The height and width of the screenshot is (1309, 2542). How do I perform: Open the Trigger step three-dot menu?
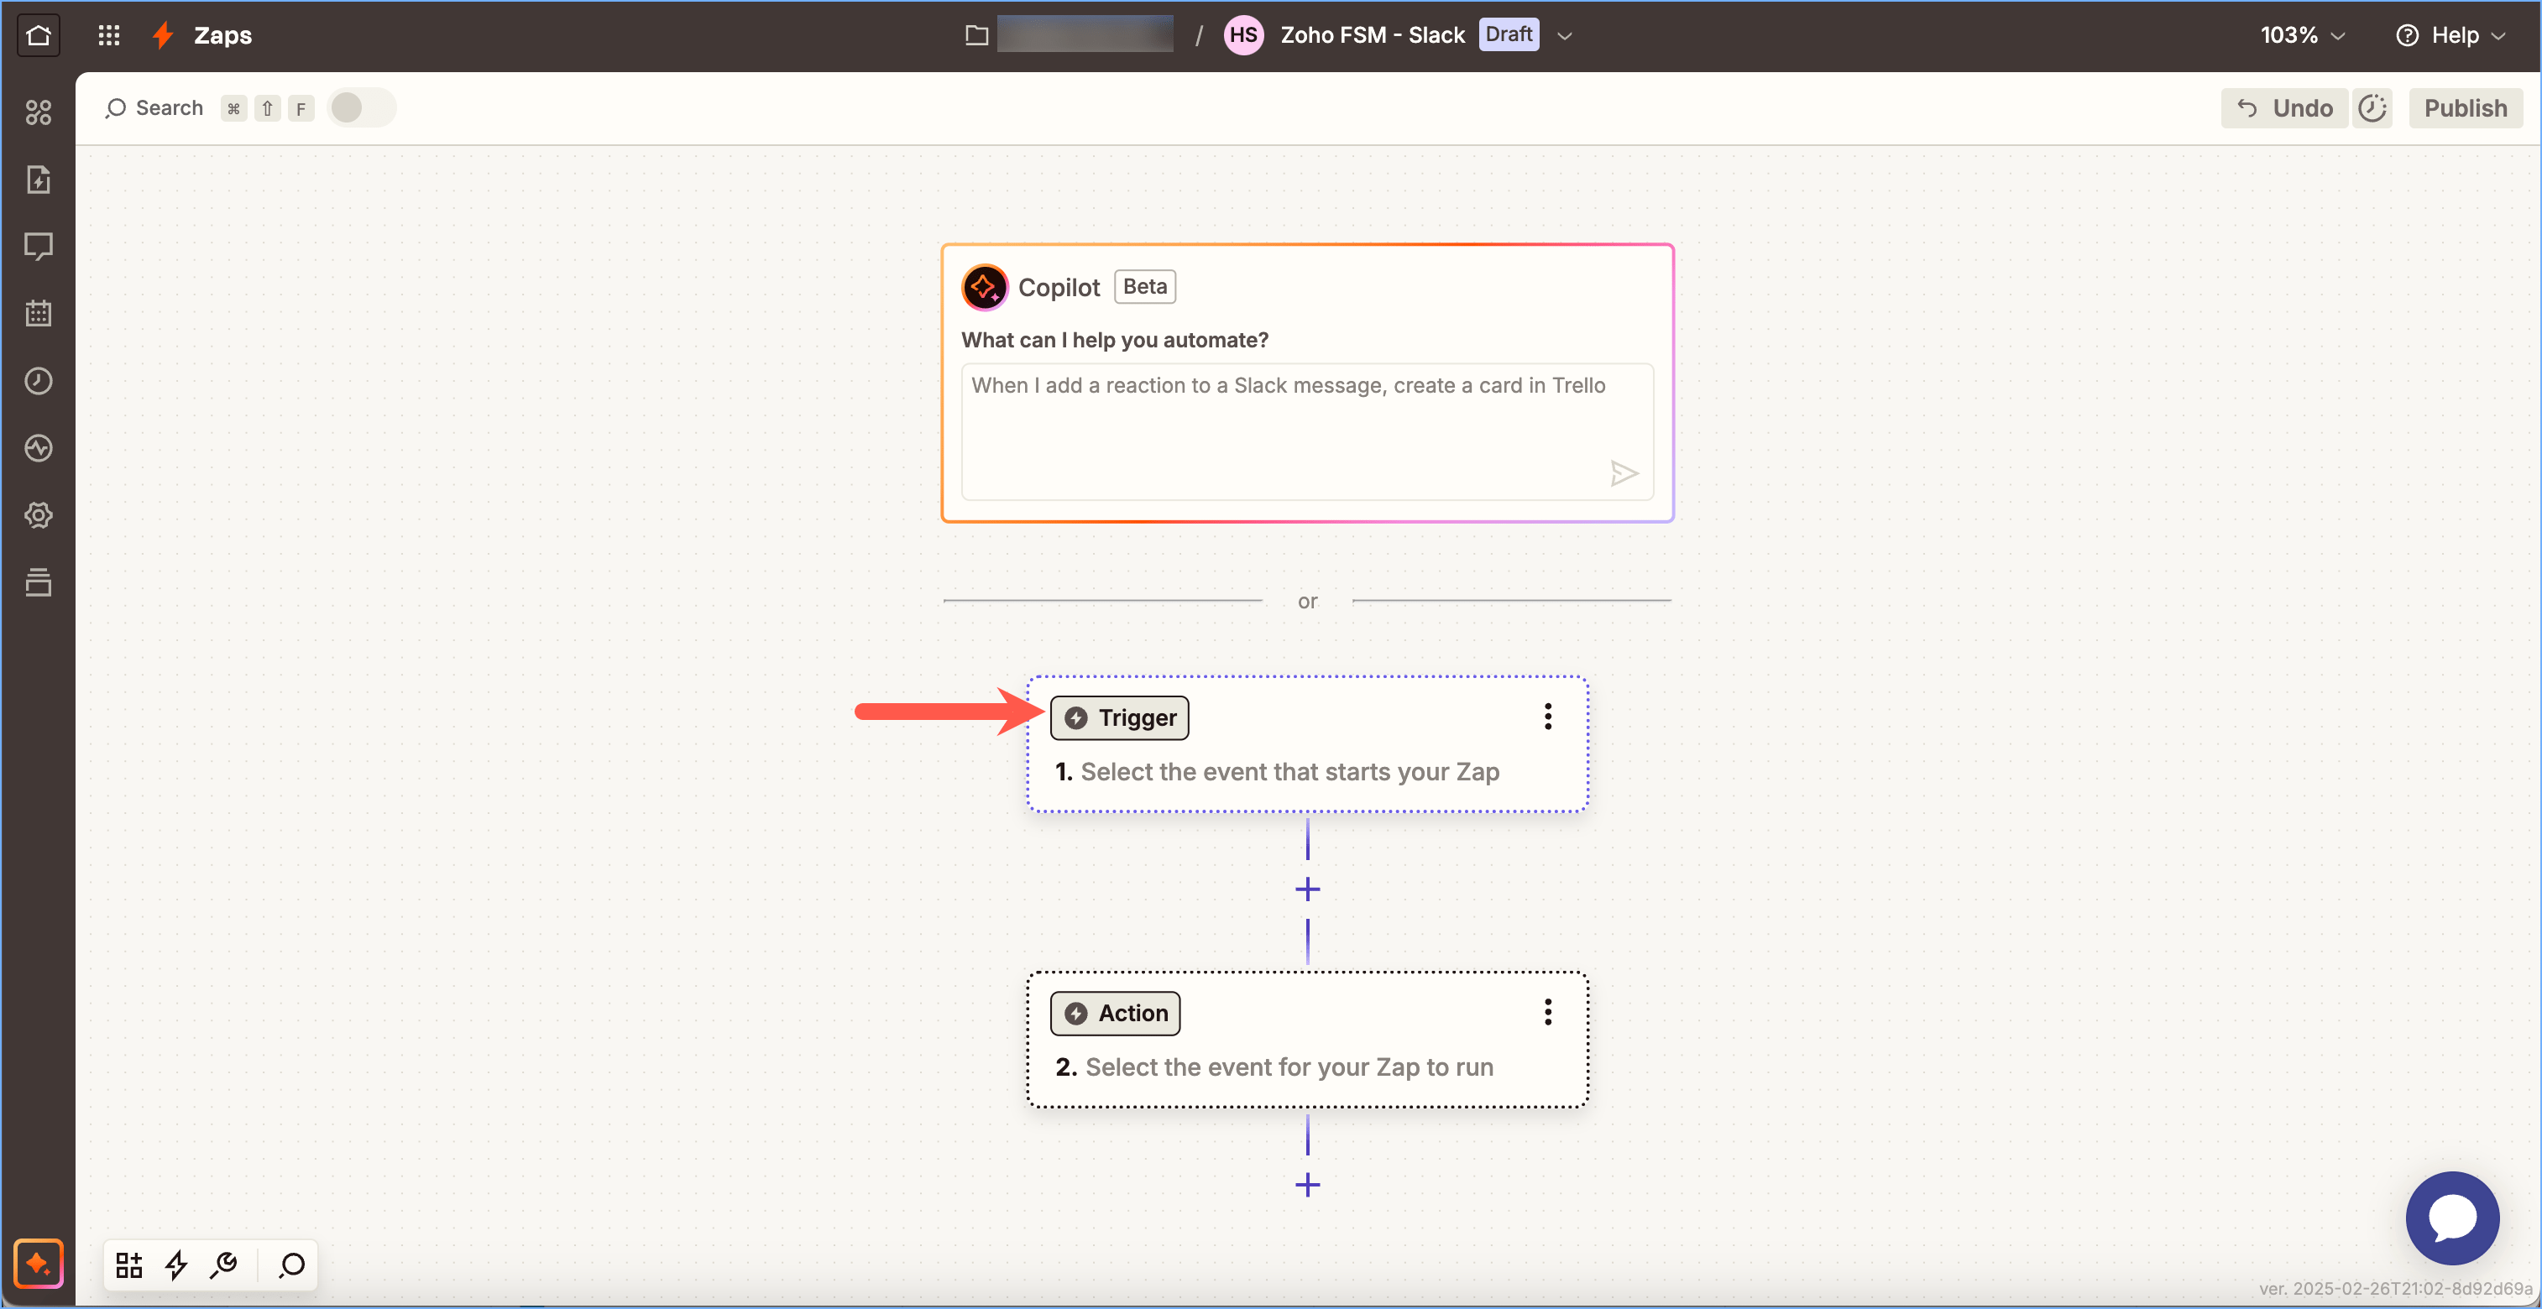click(x=1547, y=717)
